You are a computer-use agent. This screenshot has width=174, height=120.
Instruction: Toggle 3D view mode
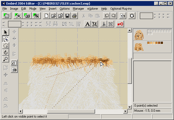pos(14,70)
